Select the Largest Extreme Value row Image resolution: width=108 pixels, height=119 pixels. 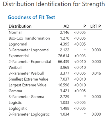(55, 85)
